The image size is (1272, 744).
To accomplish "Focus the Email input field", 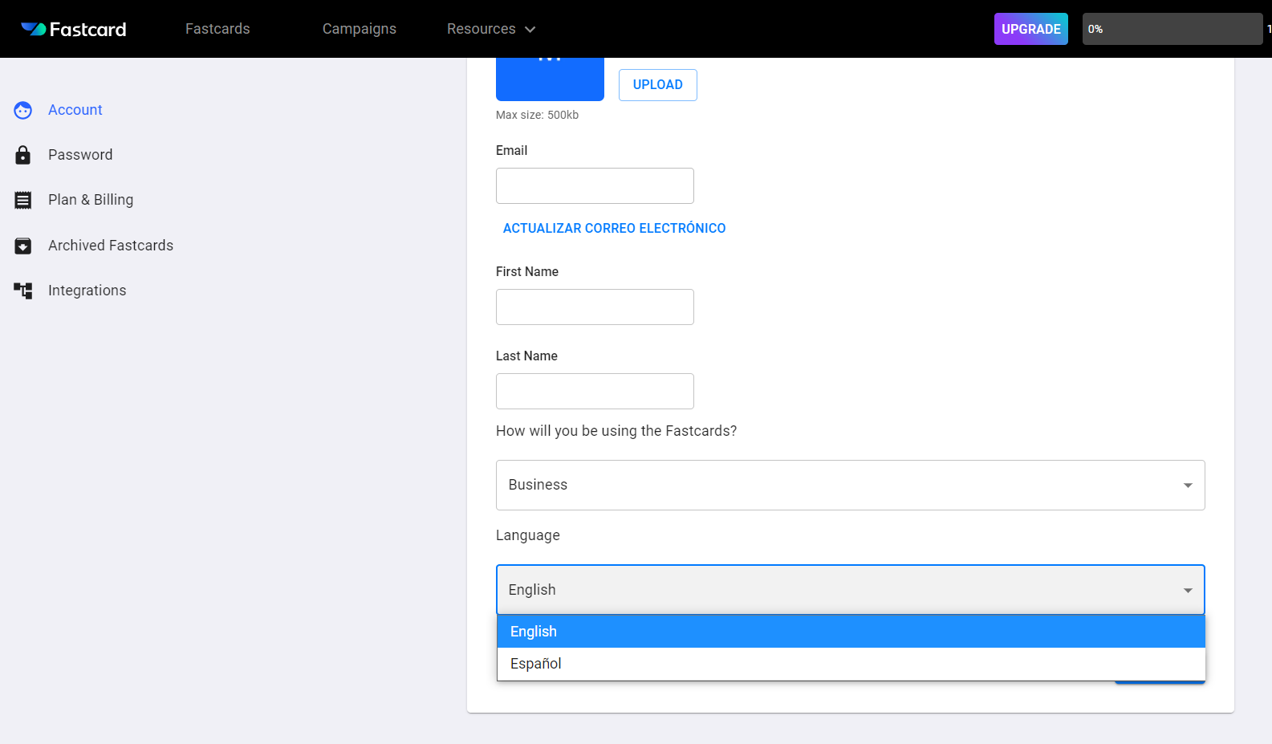I will [x=595, y=185].
